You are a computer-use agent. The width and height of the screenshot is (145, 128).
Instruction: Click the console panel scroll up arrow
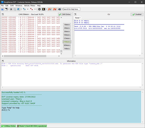point(142,92)
